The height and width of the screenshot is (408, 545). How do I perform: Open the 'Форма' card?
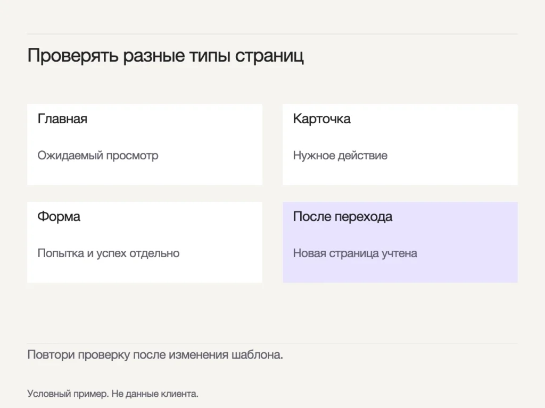pyautogui.click(x=145, y=242)
